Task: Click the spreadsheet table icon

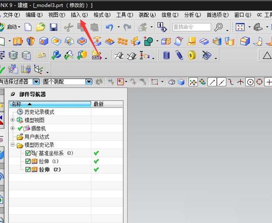Action: coord(26,69)
